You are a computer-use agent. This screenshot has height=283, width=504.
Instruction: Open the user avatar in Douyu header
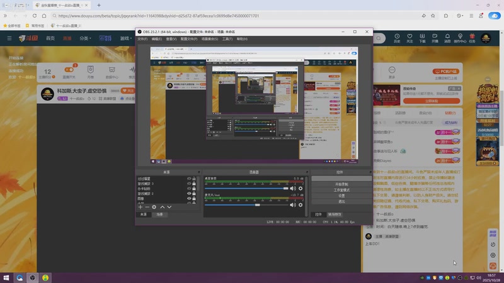pos(486,38)
